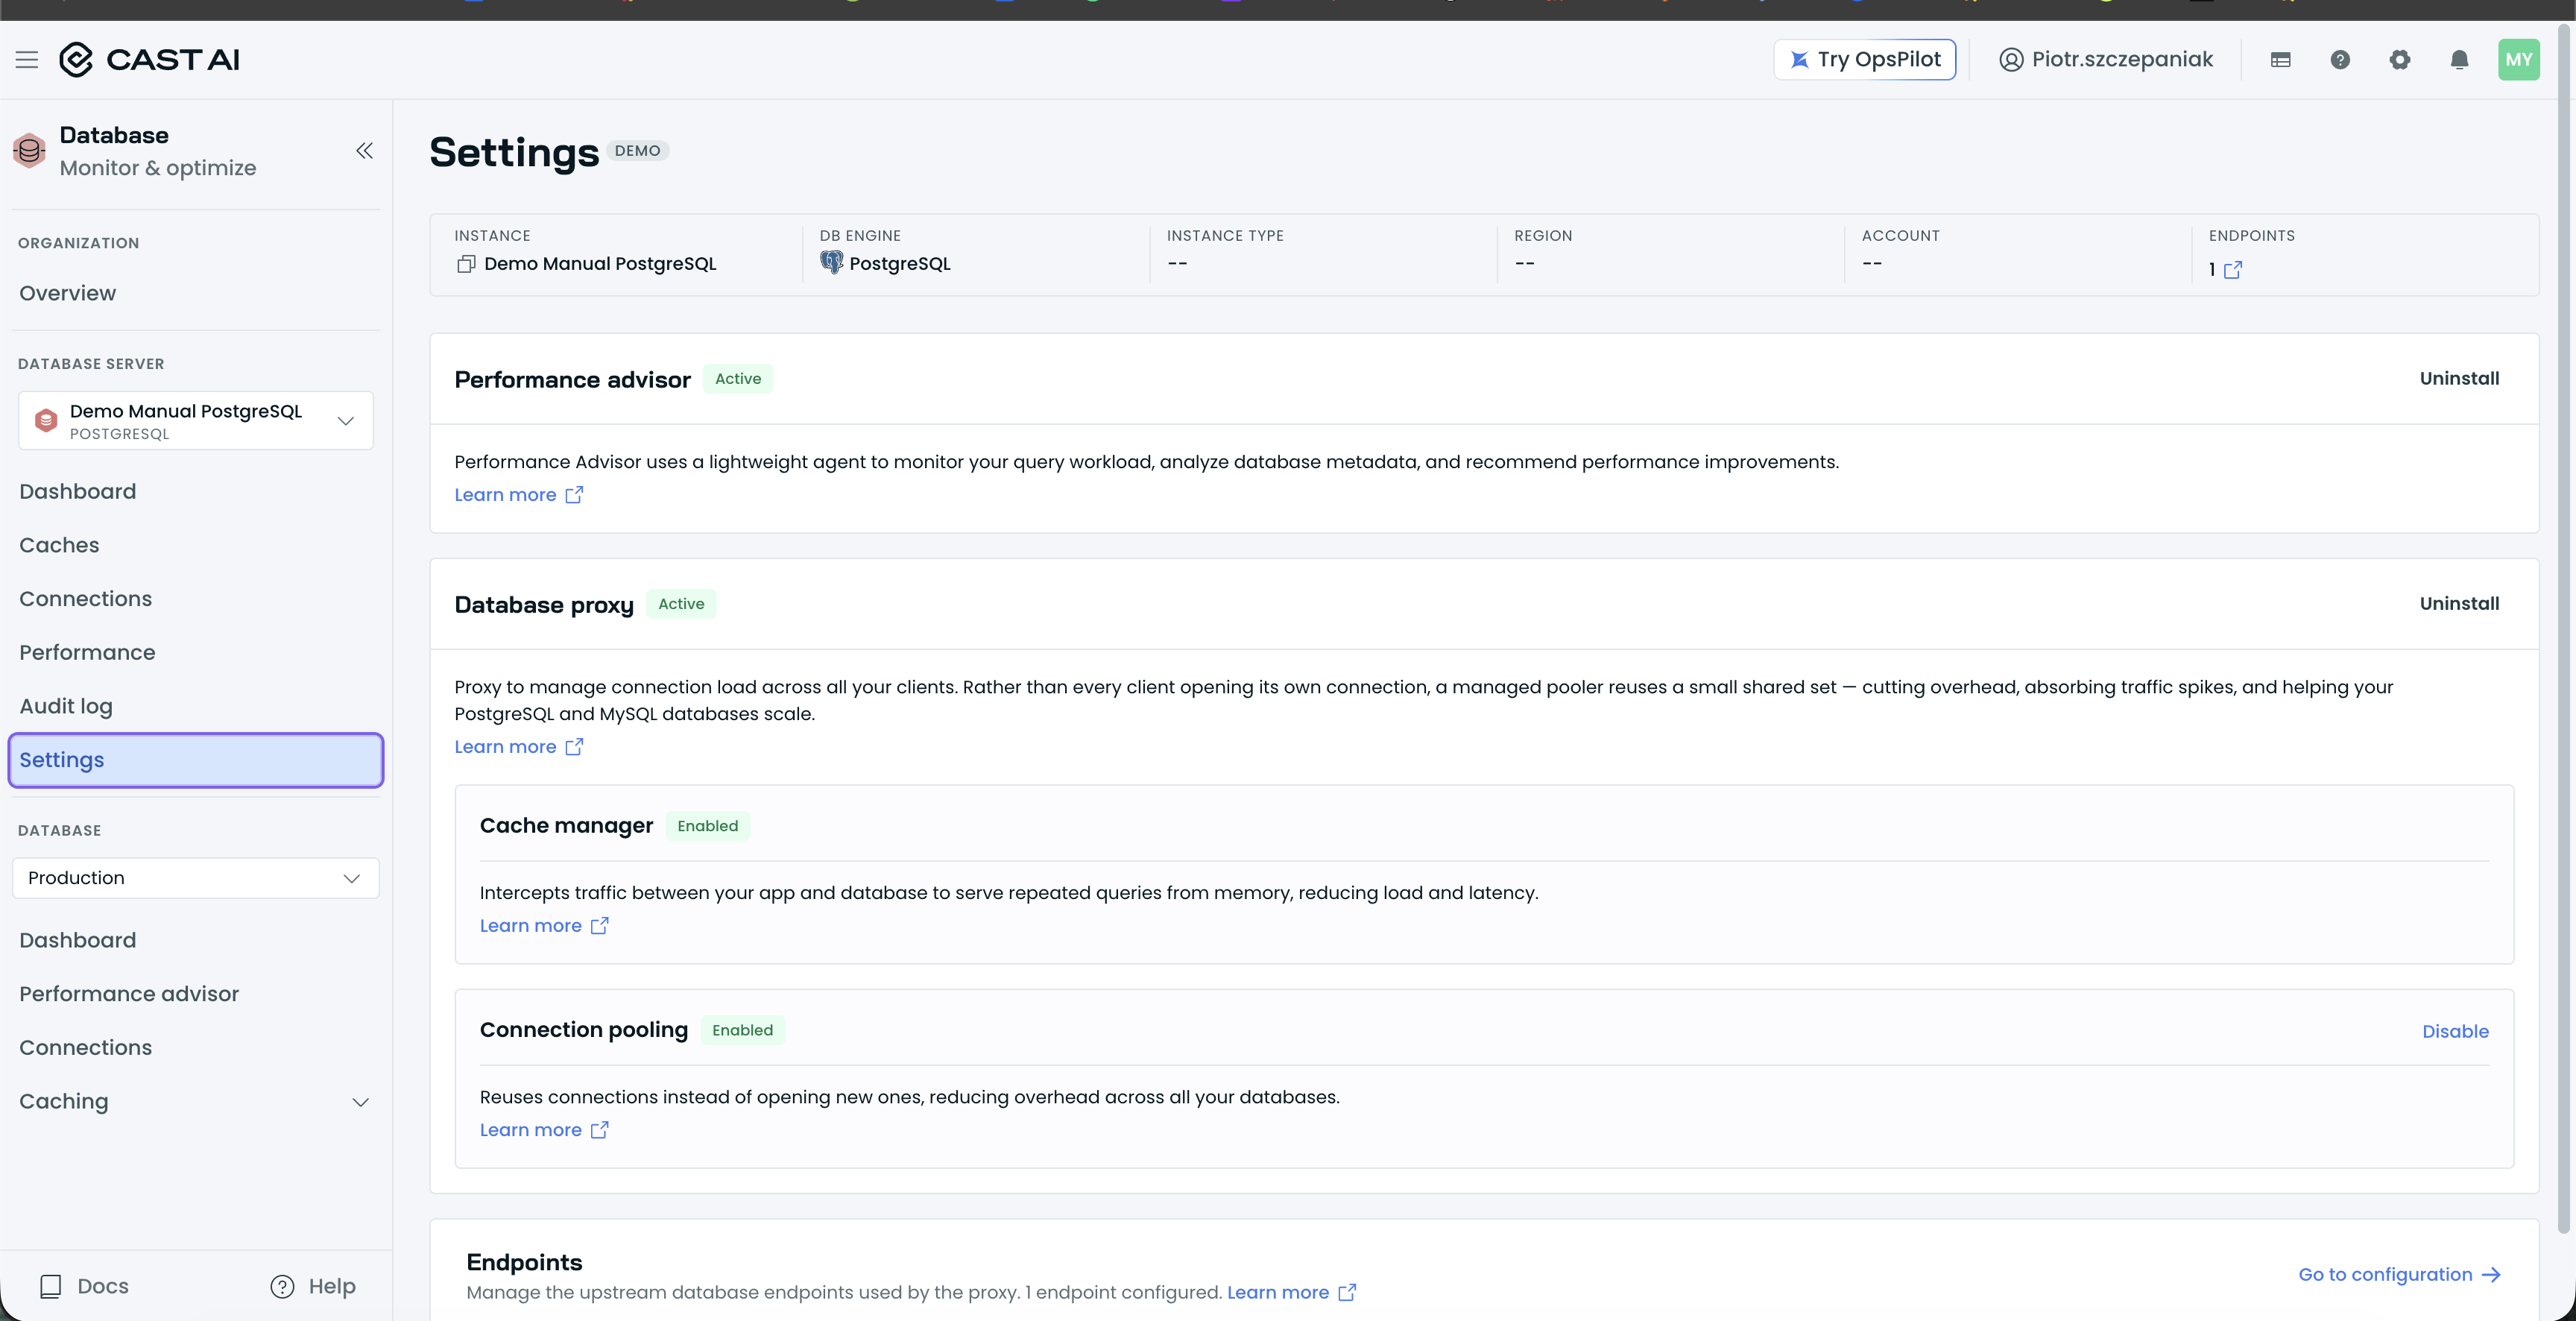
Task: Click the page vertical scrollbar
Action: point(2564,628)
